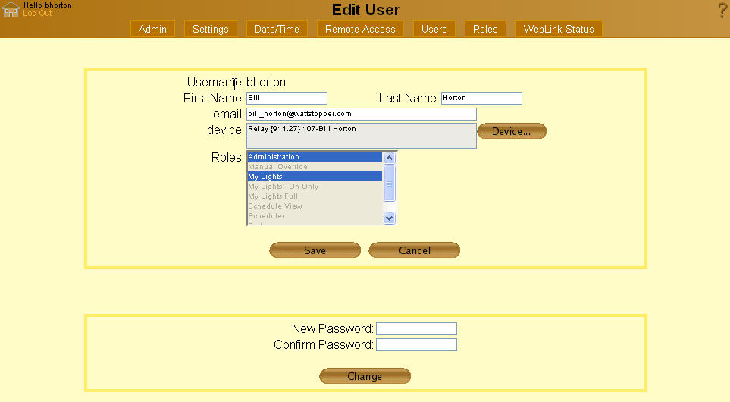Select the Manual Override role
Screen dimensions: 730x402
click(x=315, y=167)
